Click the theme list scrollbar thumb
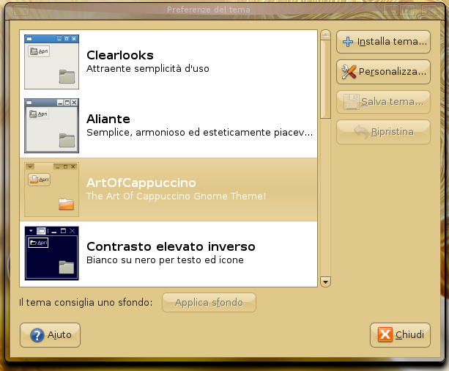449x371 pixels. 326,79
